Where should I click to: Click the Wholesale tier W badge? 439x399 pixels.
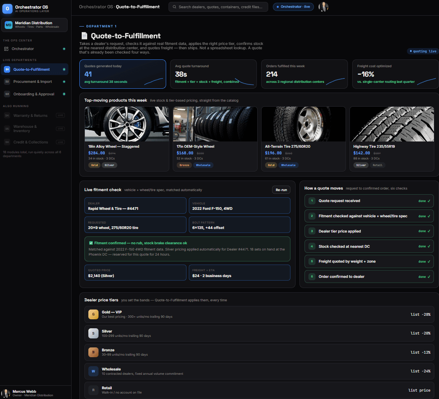[93, 371]
